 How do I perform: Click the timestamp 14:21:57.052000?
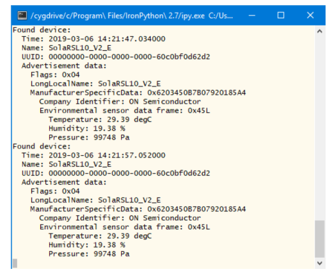131,155
